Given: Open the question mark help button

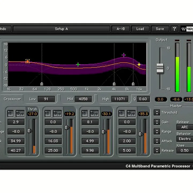Looking at the screenshot, I should 174,29.
